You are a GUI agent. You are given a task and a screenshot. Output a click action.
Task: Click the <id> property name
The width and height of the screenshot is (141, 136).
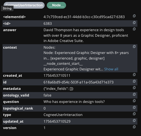point(7,24)
